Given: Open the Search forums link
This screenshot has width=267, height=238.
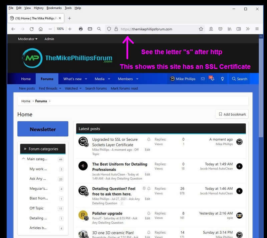Looking at the screenshot, I should [x=96, y=88].
